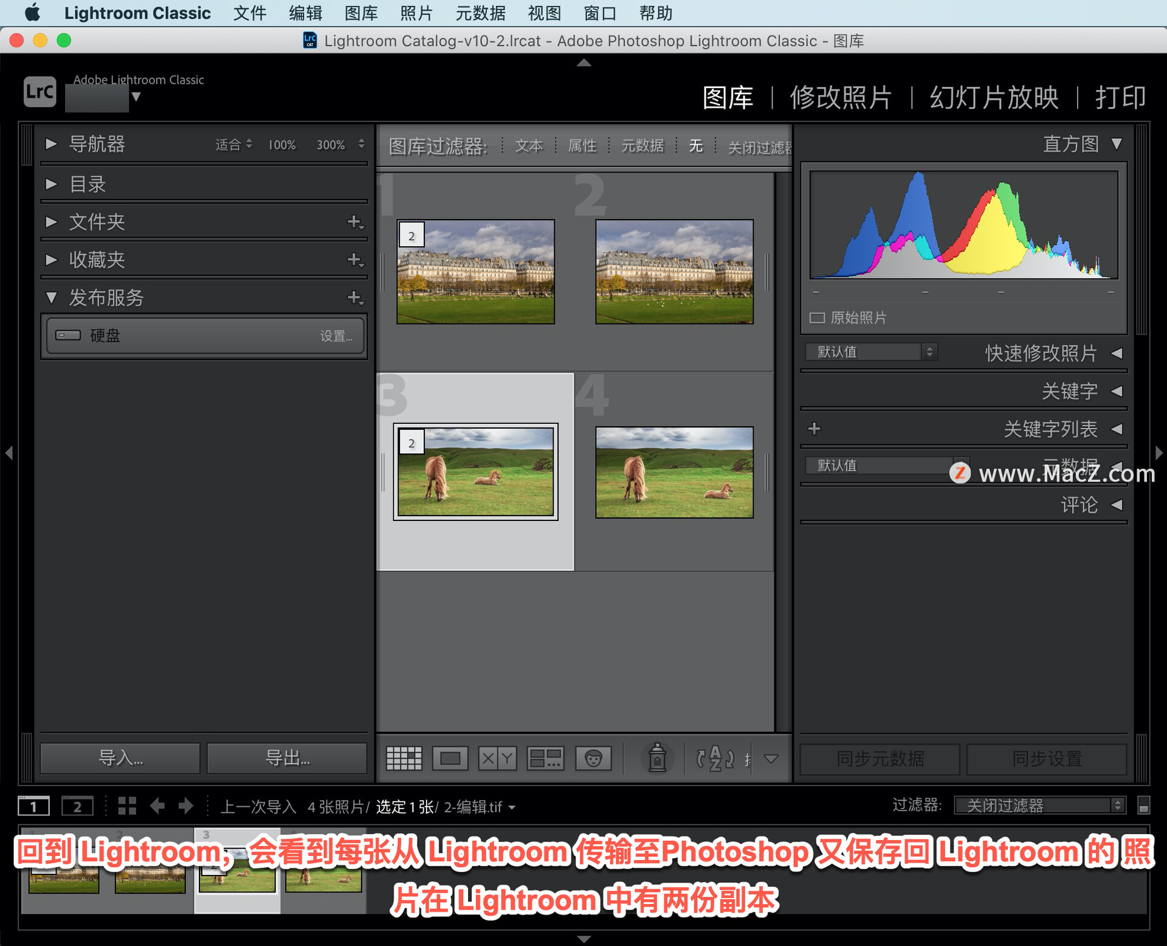Viewport: 1167px width, 946px height.
Task: Select main window display button 1
Action: point(34,806)
